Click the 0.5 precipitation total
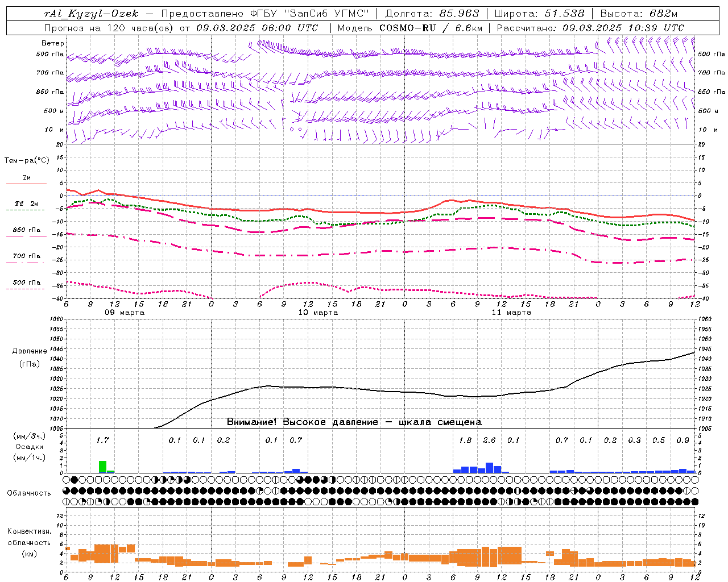Screen dimensions: 728x582 [x=659, y=440]
